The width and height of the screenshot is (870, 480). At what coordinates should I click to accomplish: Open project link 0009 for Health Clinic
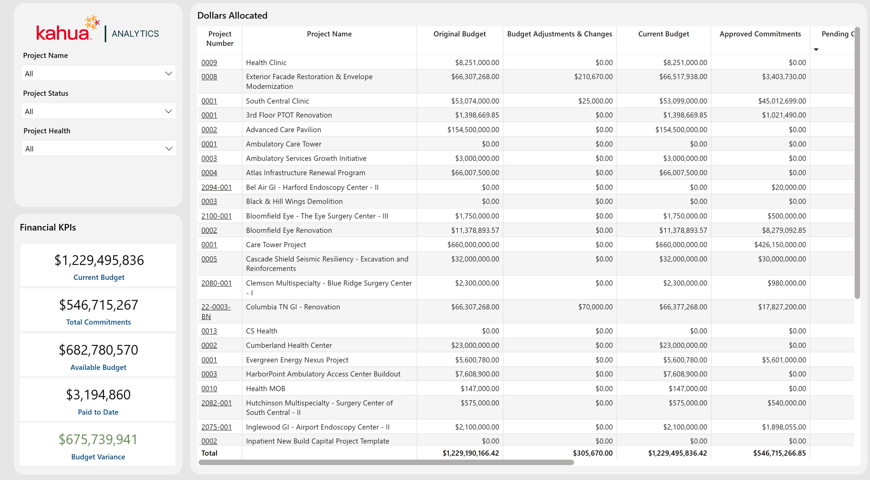209,62
